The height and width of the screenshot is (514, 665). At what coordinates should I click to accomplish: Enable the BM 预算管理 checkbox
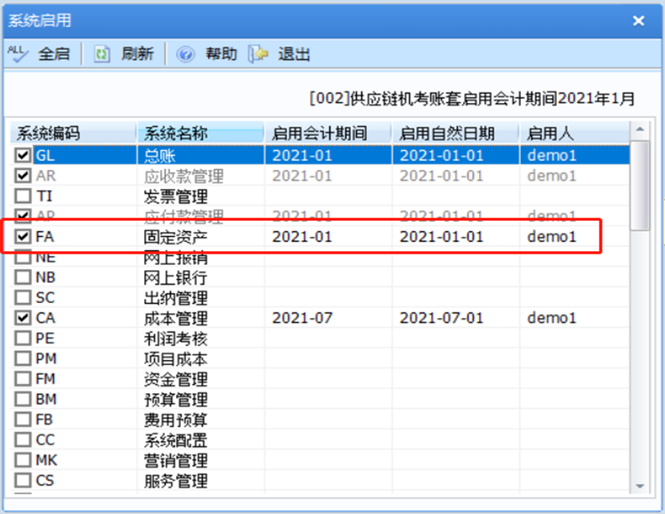(23, 399)
